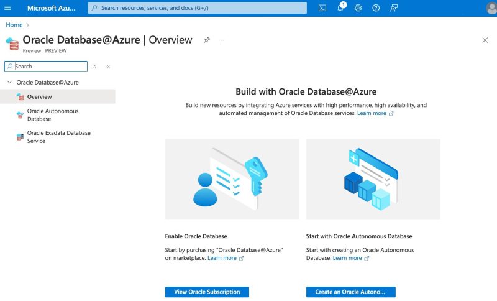497x301 pixels.
Task: Click the Home breadcrumb link
Action: tap(14, 25)
